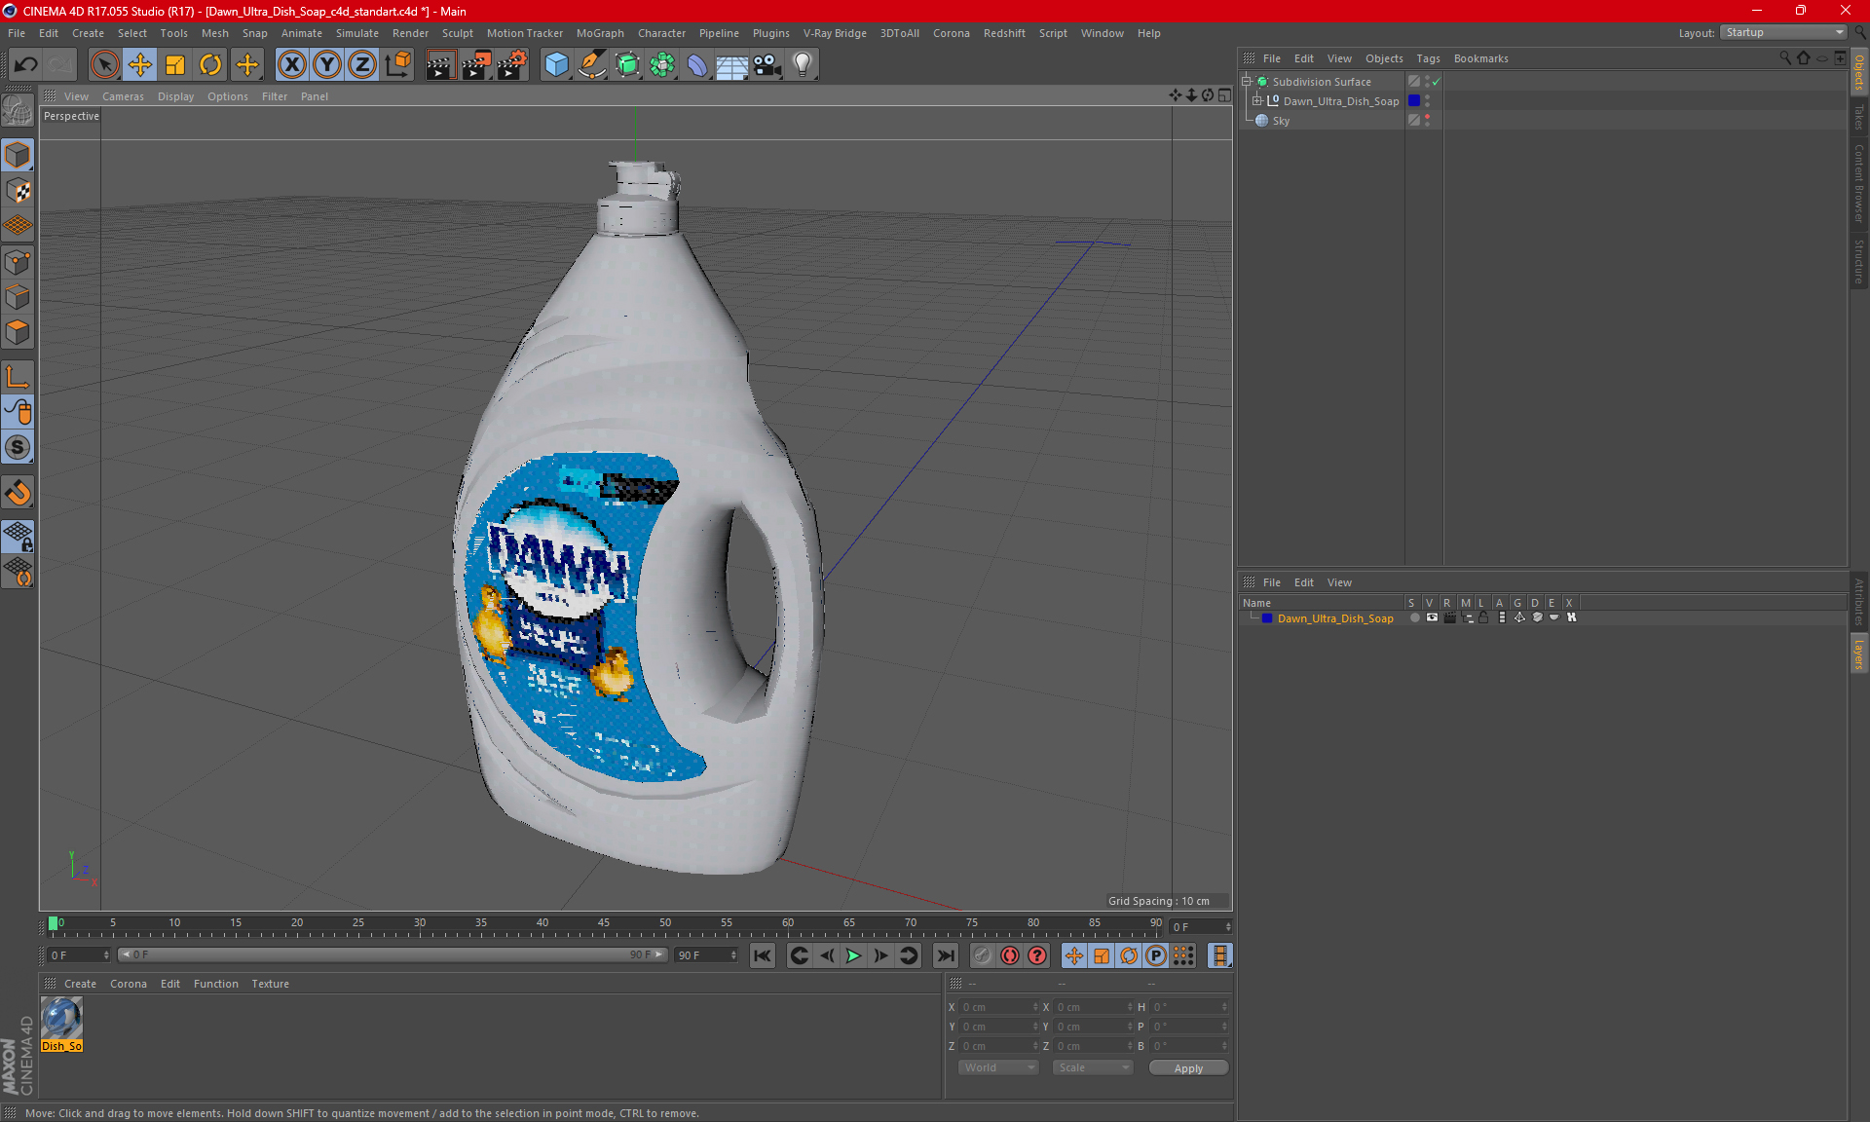The image size is (1870, 1122).
Task: Open the Structure side tab
Action: 1858,261
